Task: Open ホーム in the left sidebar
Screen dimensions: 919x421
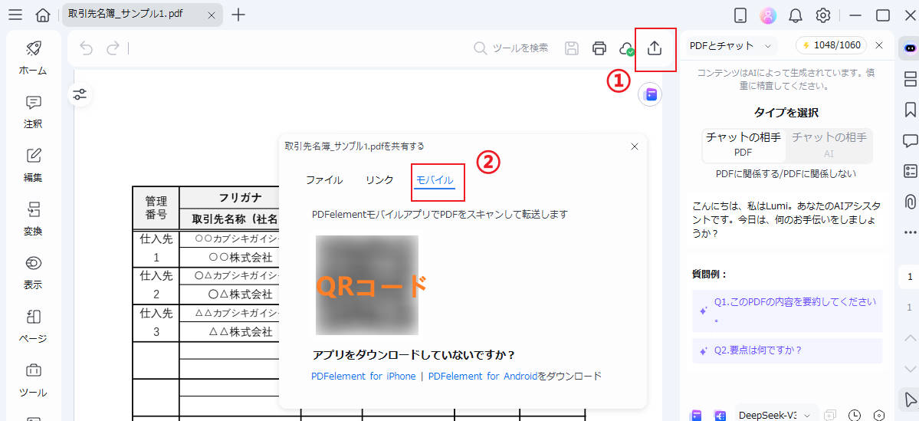Action: click(x=34, y=58)
